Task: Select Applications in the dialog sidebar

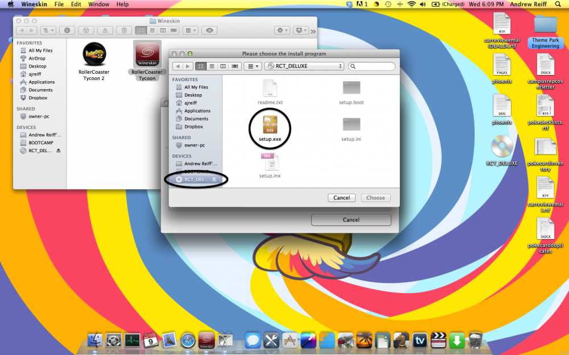Action: 197,111
